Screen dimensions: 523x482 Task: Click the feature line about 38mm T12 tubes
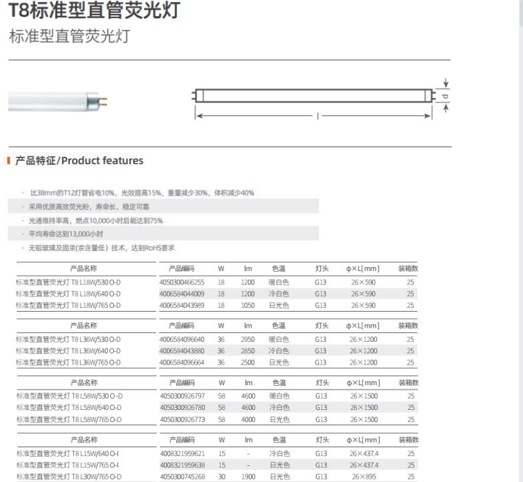pos(141,193)
